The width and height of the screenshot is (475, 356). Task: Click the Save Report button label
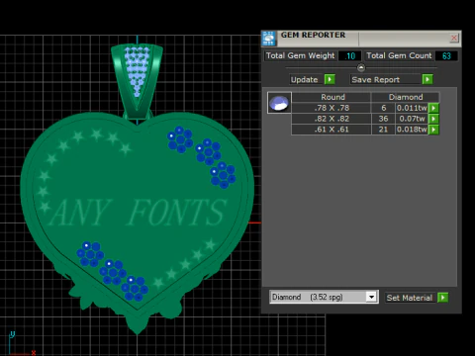point(375,80)
